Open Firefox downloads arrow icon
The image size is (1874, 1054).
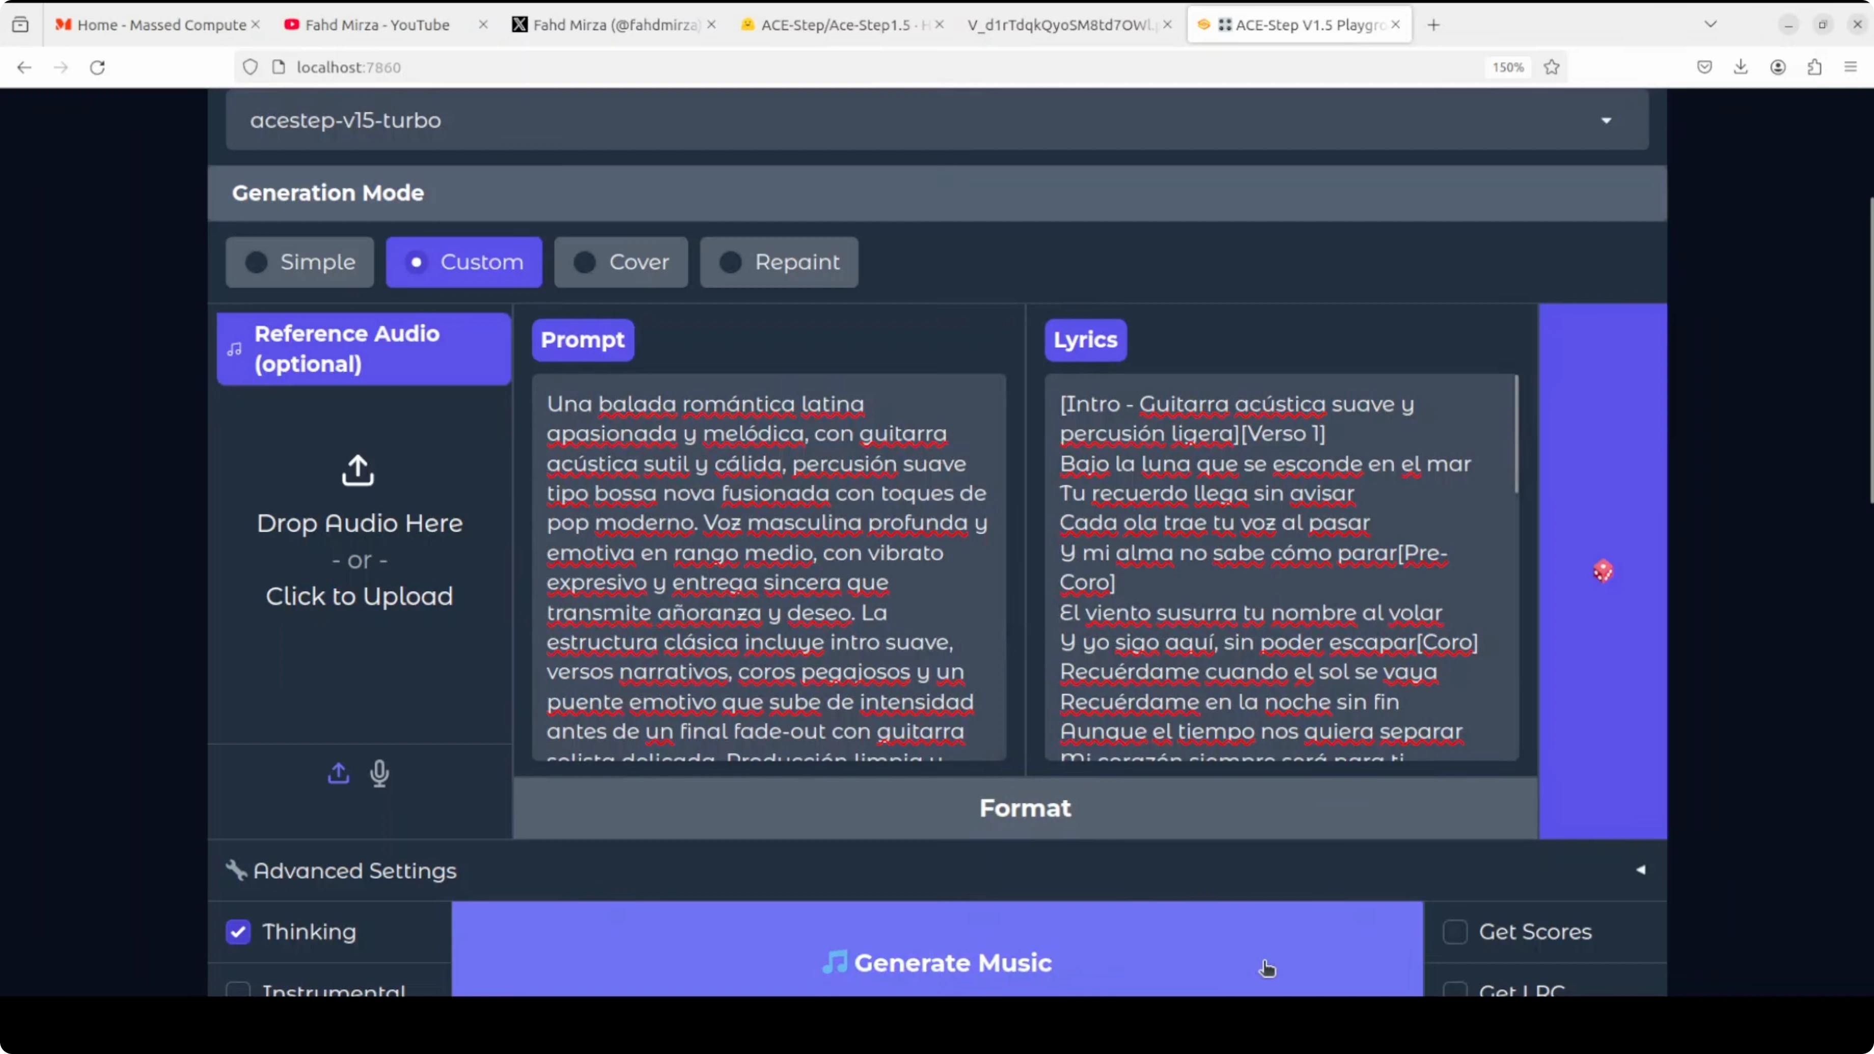1740,68
